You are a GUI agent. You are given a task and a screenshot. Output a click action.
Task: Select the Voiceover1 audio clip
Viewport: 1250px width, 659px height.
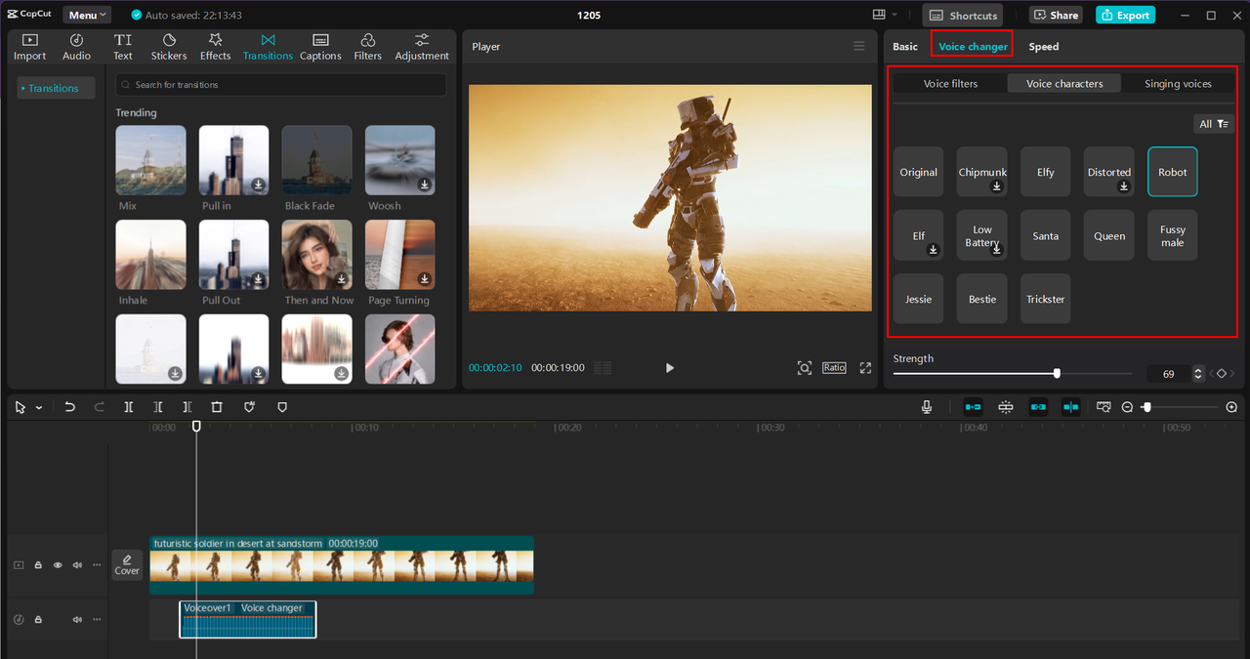click(x=248, y=619)
